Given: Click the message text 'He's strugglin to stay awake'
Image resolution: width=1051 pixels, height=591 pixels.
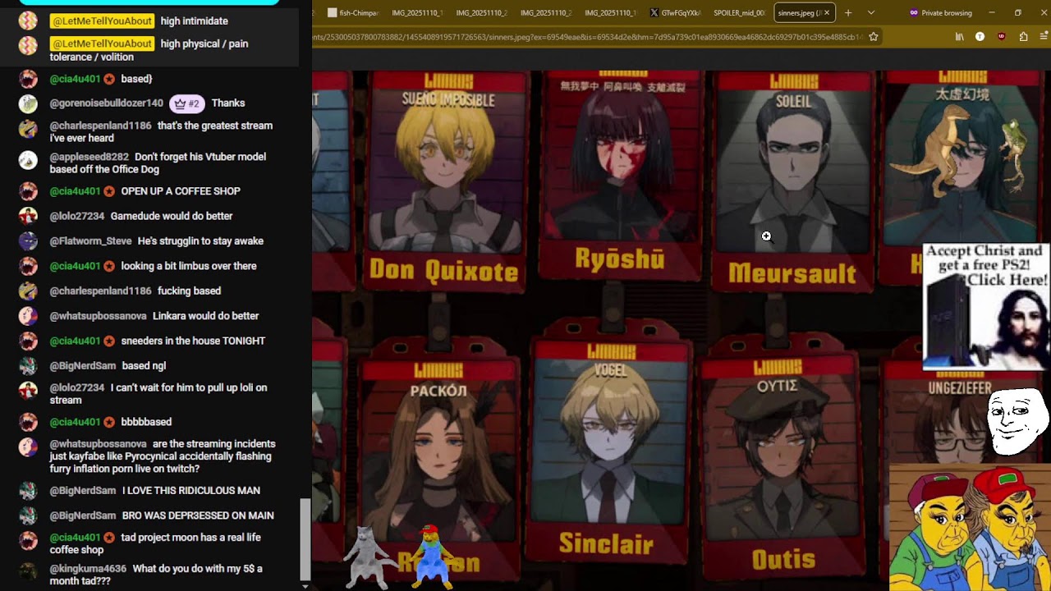Looking at the screenshot, I should [x=200, y=241].
